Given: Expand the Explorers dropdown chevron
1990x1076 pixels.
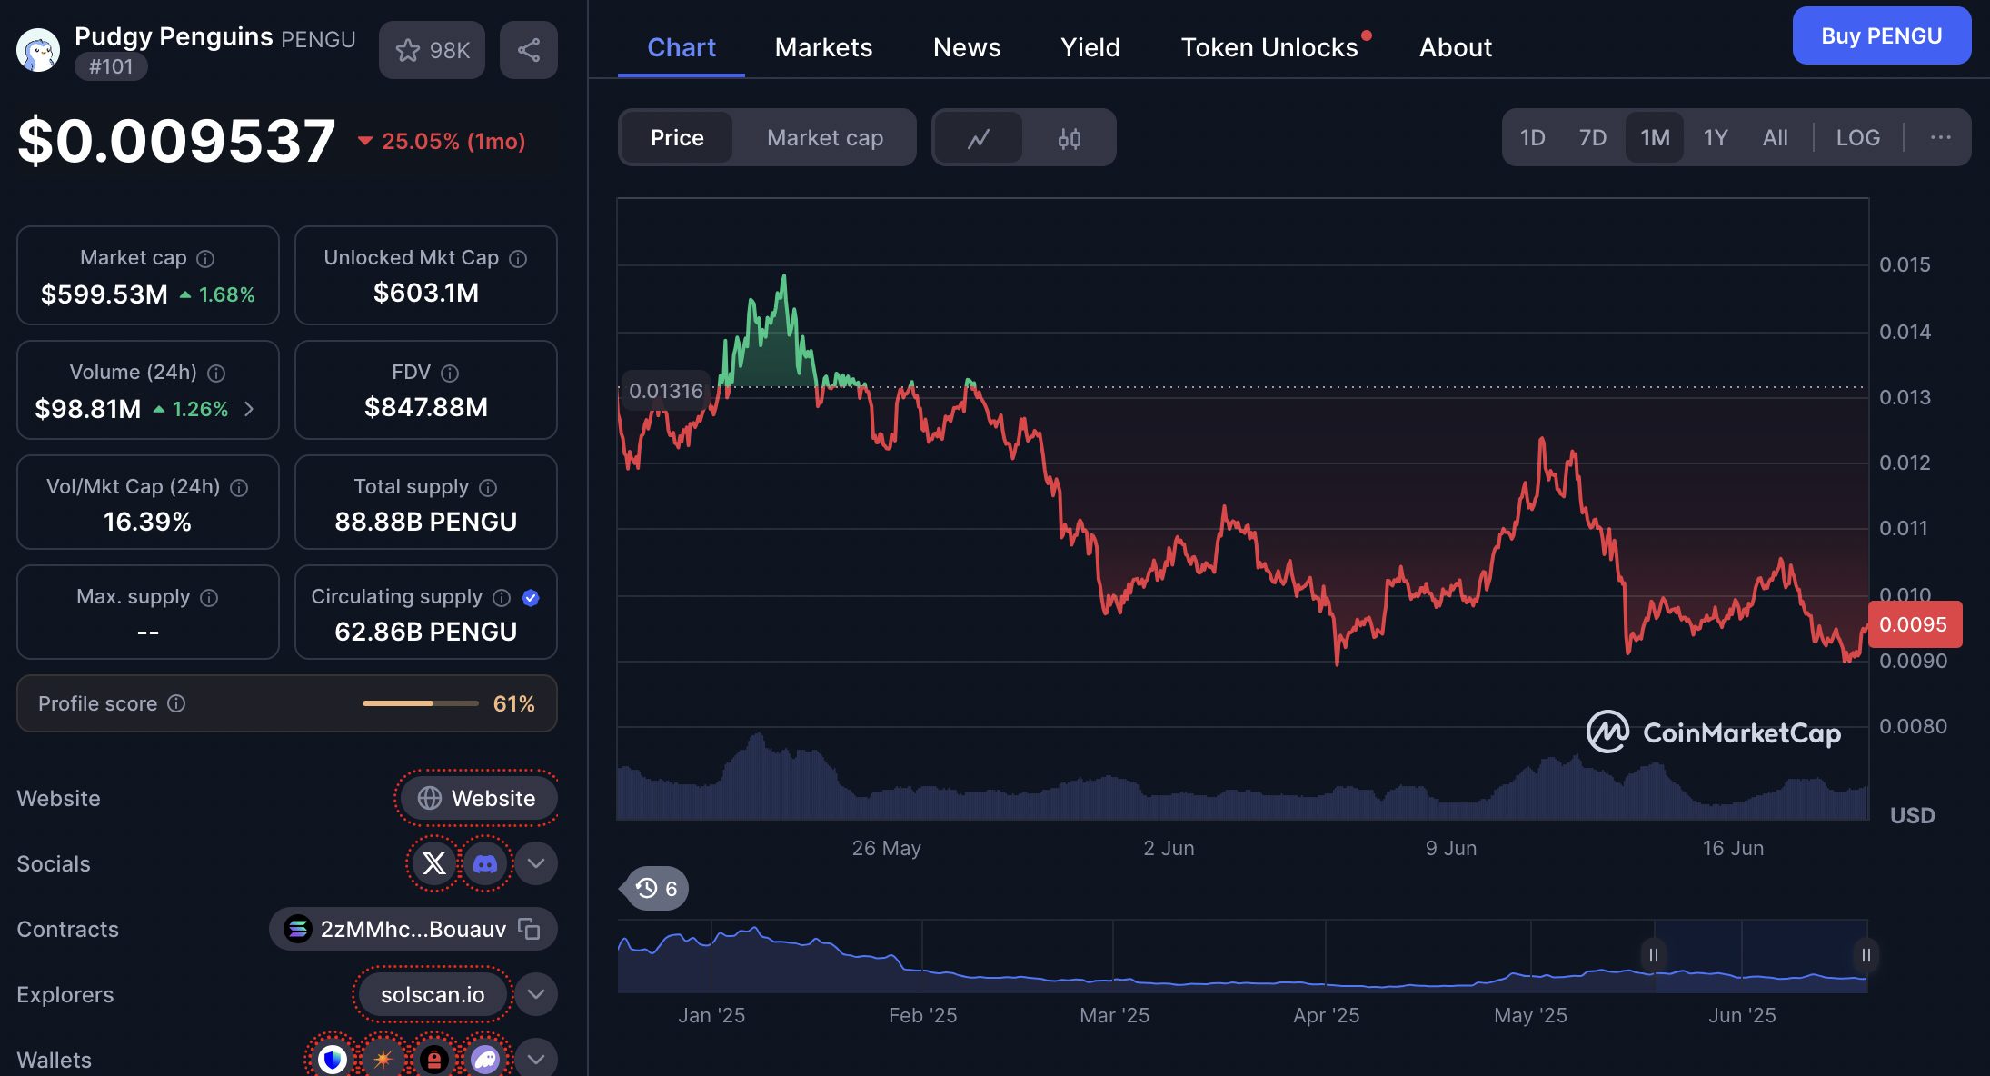Looking at the screenshot, I should point(536,994).
